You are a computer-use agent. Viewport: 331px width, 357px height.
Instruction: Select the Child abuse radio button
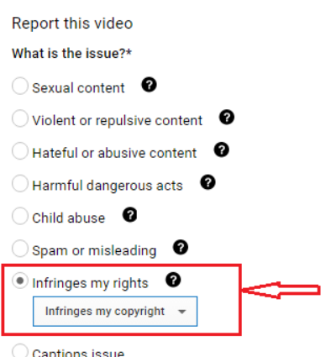click(x=20, y=216)
